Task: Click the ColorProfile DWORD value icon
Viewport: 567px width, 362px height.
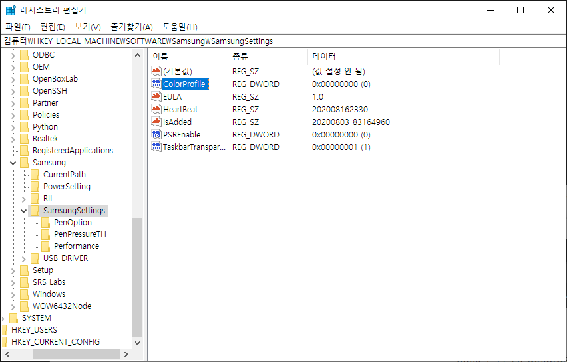Action: pyautogui.click(x=156, y=84)
